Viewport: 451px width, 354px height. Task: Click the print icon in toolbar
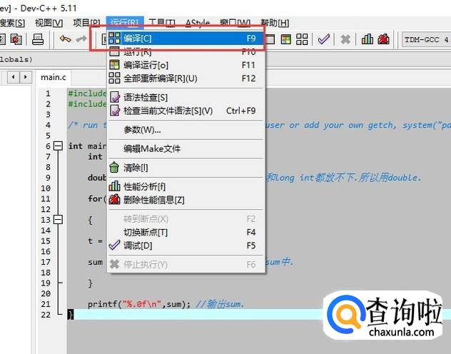pyautogui.click(x=39, y=39)
